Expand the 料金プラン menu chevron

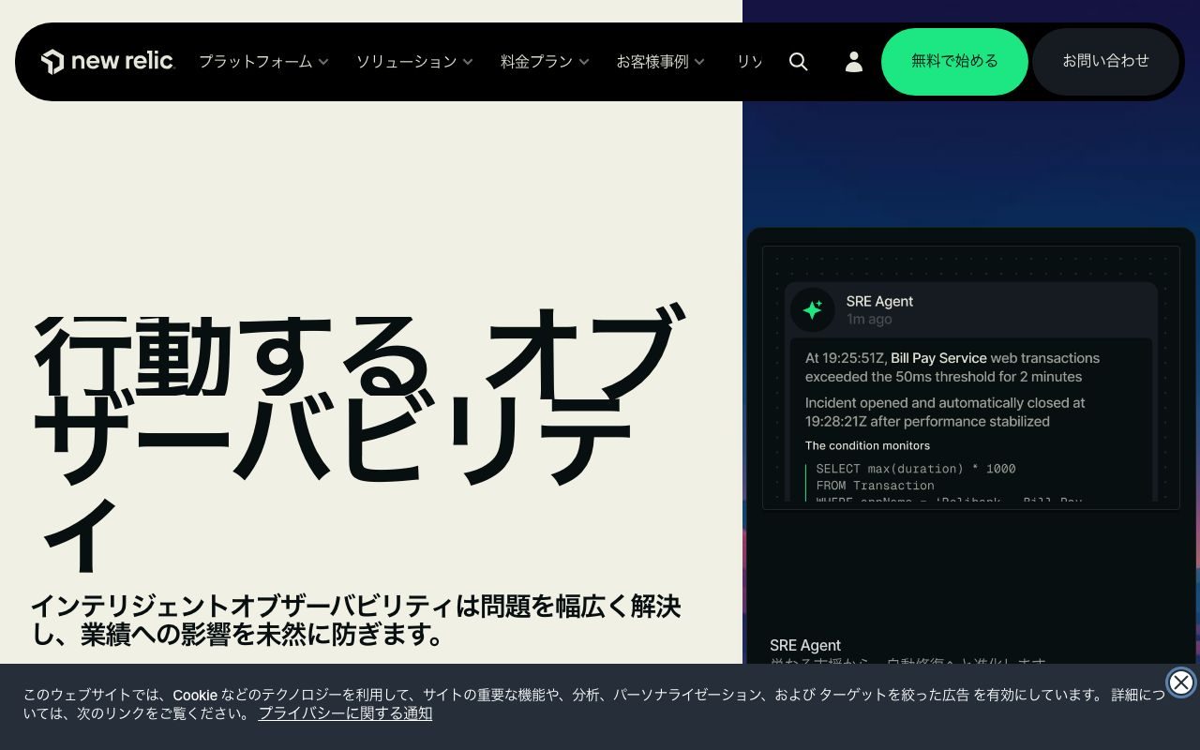tap(584, 62)
